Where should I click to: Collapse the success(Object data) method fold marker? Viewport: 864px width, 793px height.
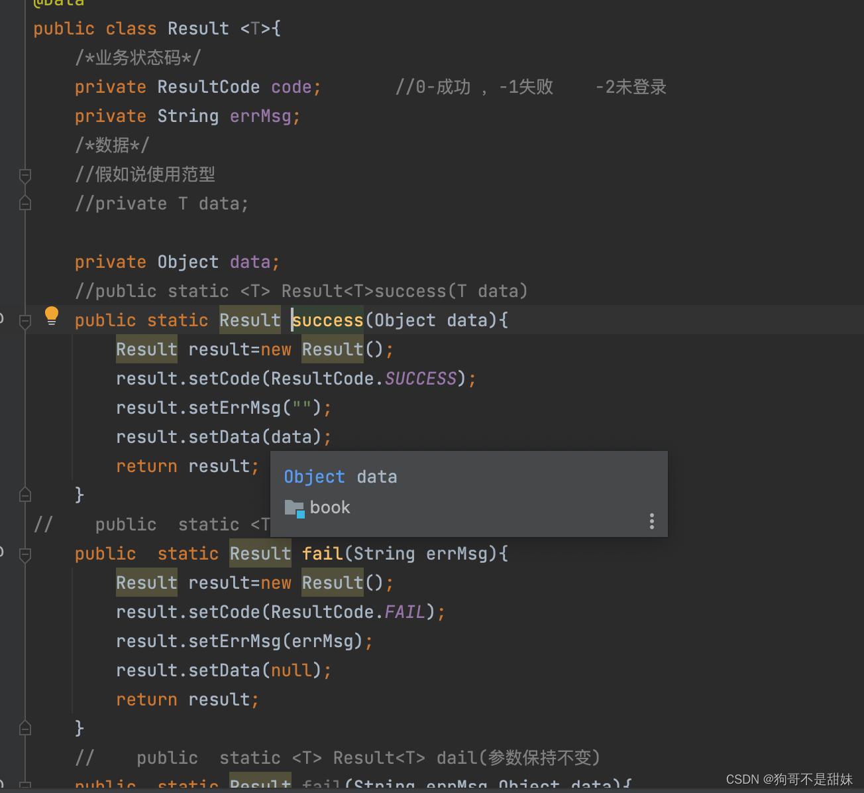click(25, 322)
